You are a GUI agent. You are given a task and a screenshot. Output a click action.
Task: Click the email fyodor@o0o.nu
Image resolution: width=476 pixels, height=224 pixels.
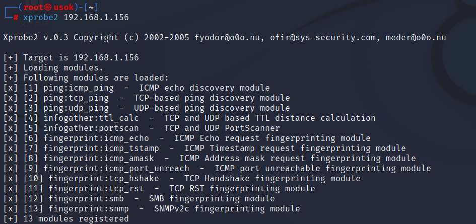click(227, 38)
